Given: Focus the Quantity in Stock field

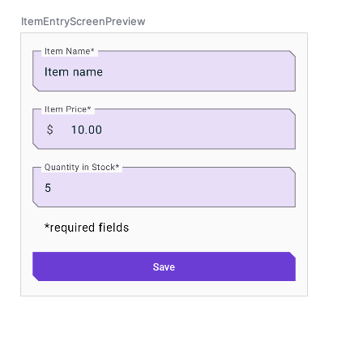Looking at the screenshot, I should coord(164,187).
